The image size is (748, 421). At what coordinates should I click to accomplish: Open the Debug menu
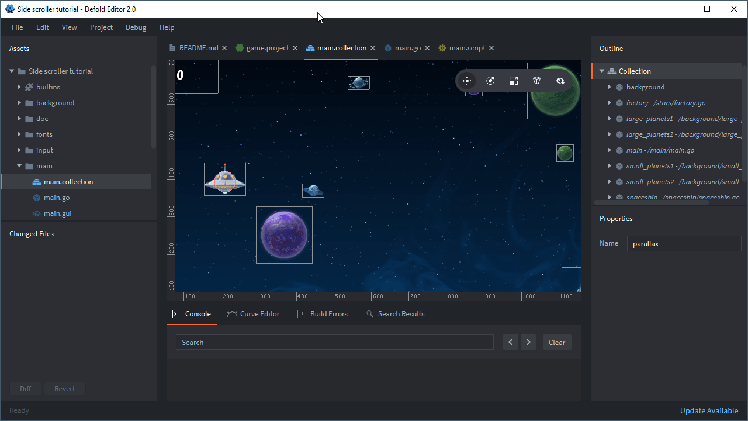[x=136, y=27]
